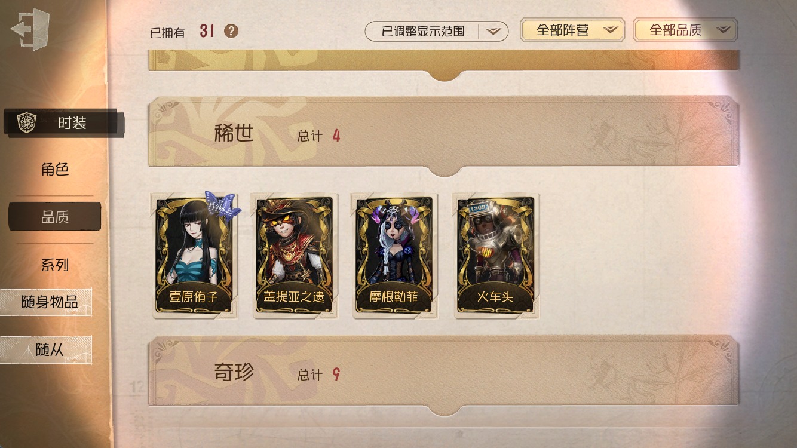Expand the 奇珍 section tab notch
The image size is (797, 448).
click(445, 410)
